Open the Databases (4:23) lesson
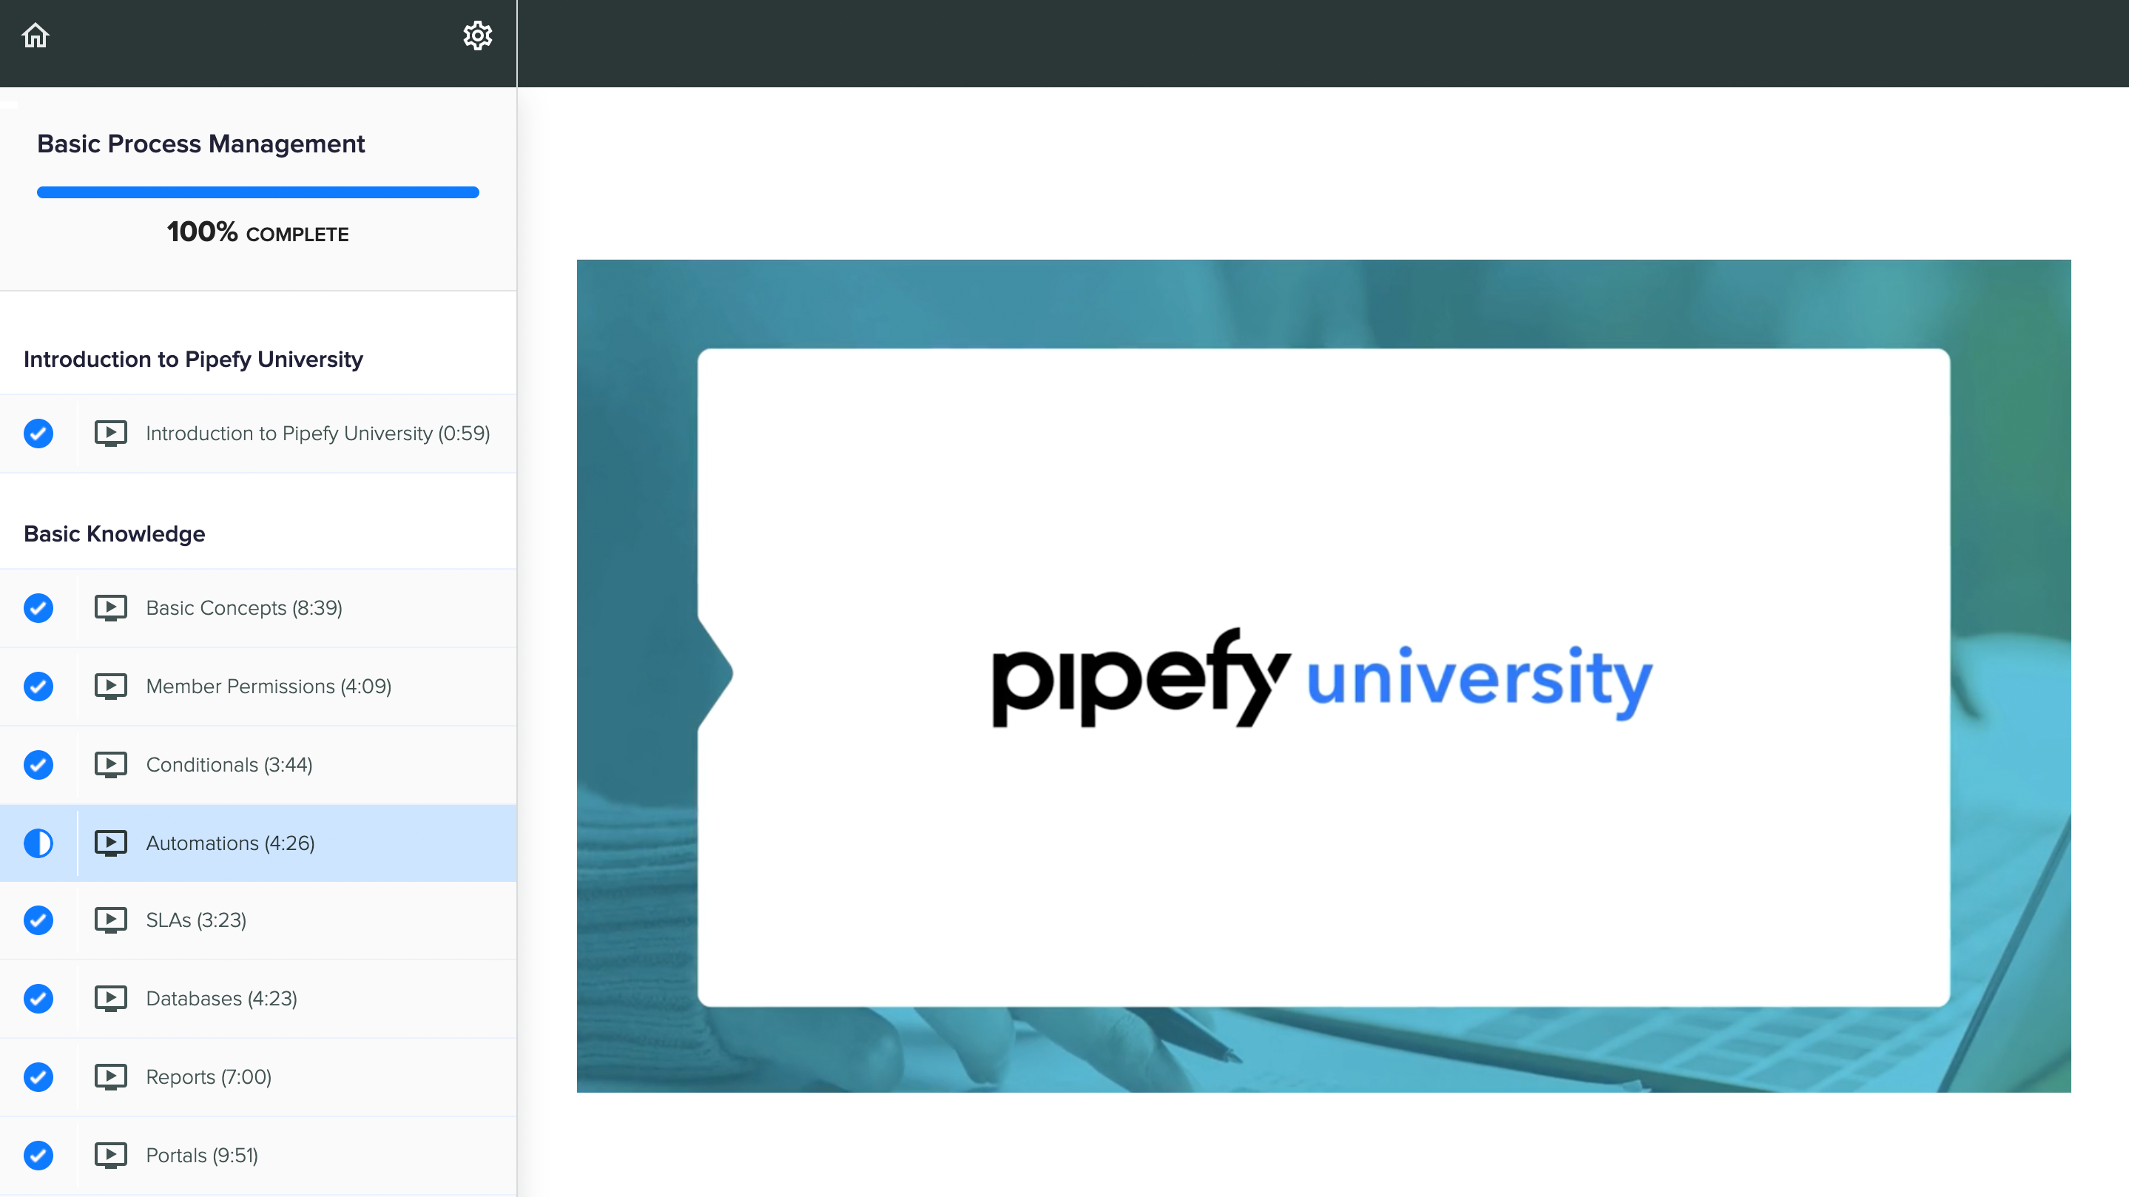The height and width of the screenshot is (1197, 2129). [x=258, y=999]
